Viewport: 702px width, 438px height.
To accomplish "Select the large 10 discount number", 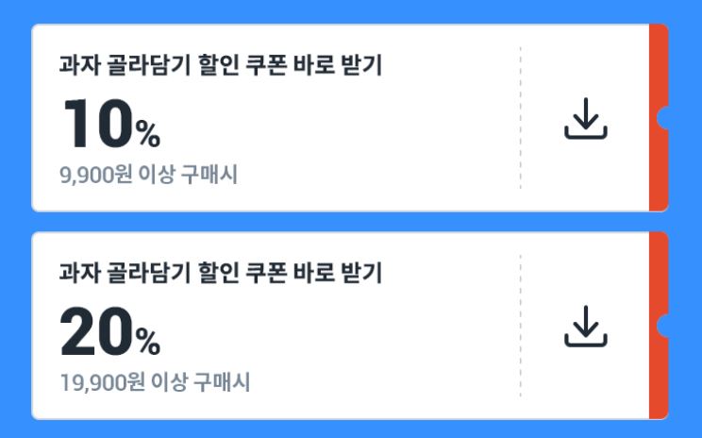I will pos(98,124).
